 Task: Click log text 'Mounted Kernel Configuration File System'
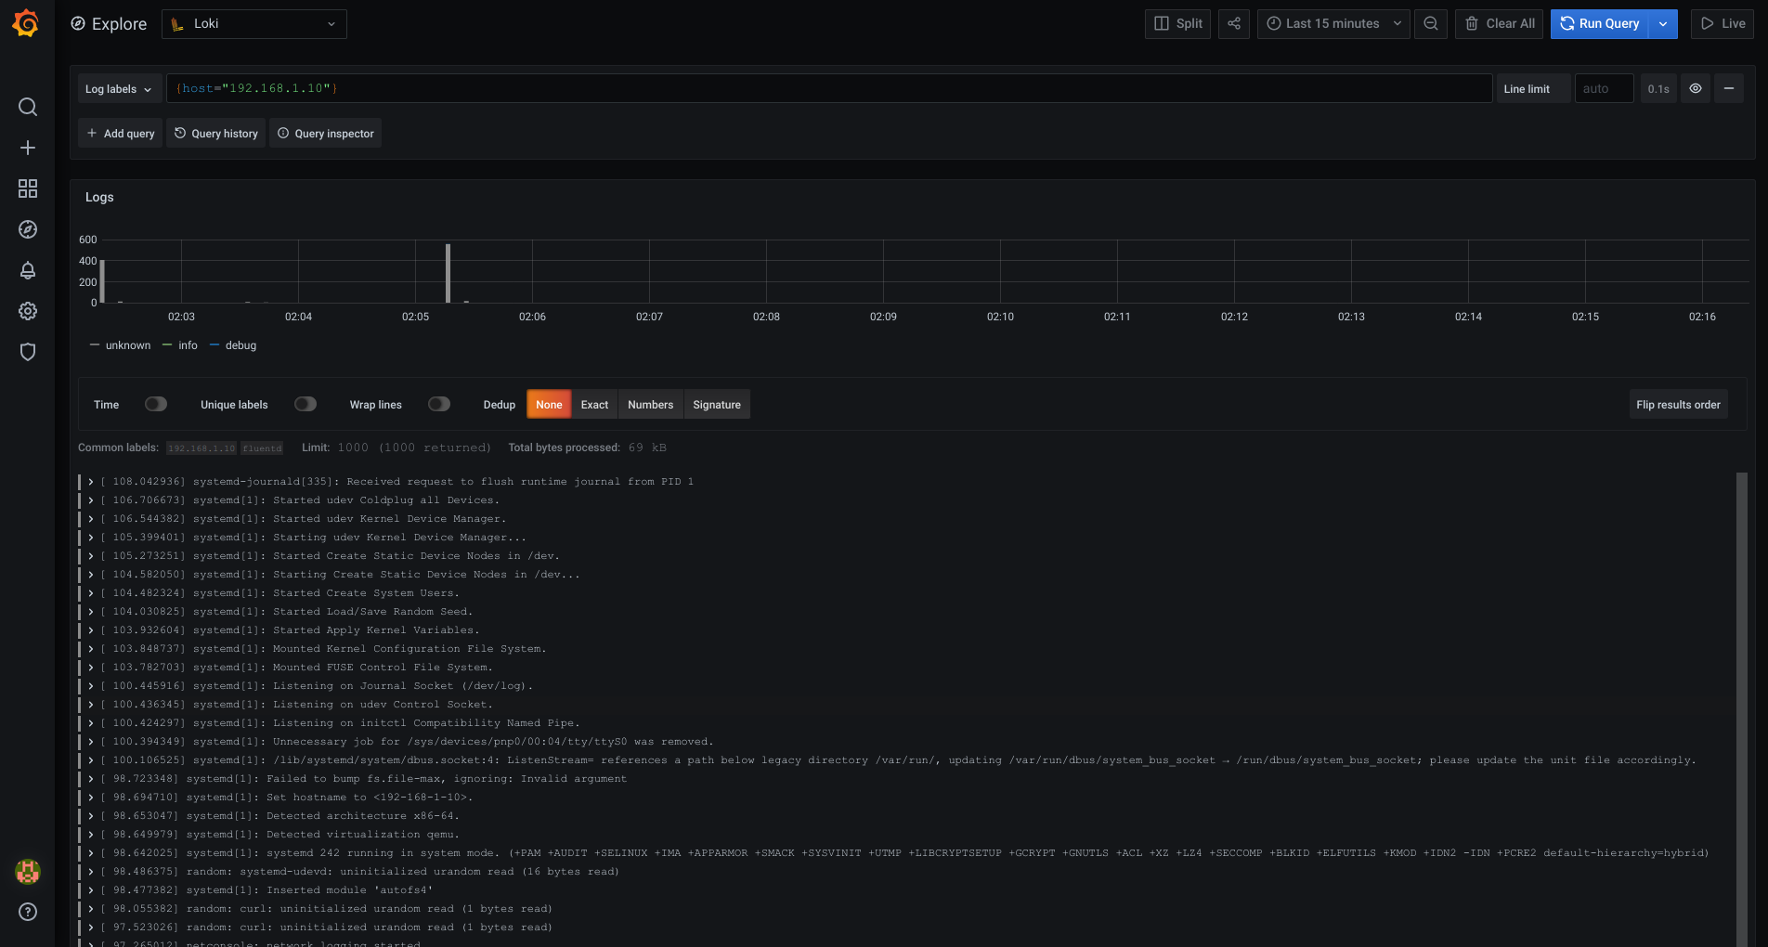pyautogui.click(x=409, y=649)
